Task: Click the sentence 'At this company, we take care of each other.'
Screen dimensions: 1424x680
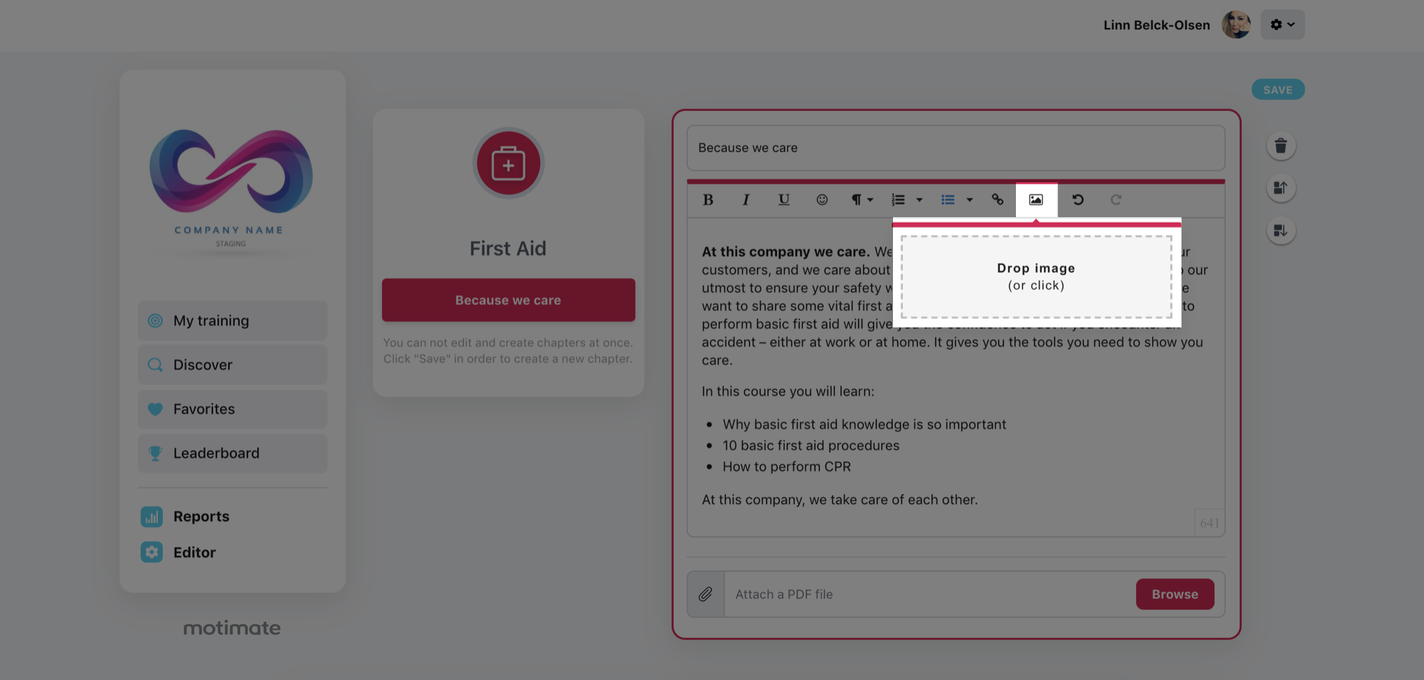Action: click(x=840, y=500)
